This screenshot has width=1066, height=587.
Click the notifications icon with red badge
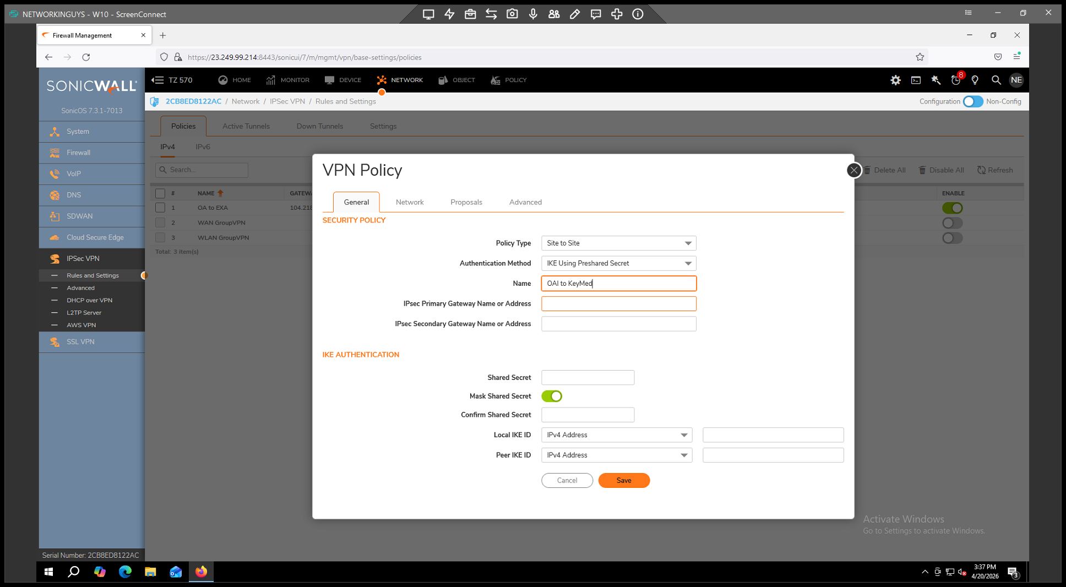pos(956,80)
